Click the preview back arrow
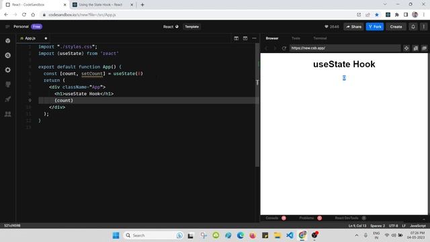This screenshot has width=430, height=242. (x=266, y=48)
